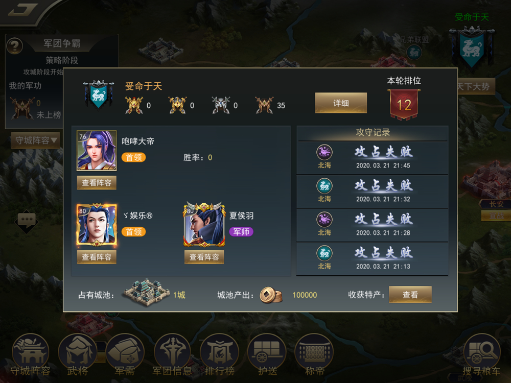
Task: Click the question mark help icon
Action: 15,46
